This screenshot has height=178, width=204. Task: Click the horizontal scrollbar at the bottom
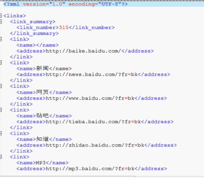tap(68, 177)
